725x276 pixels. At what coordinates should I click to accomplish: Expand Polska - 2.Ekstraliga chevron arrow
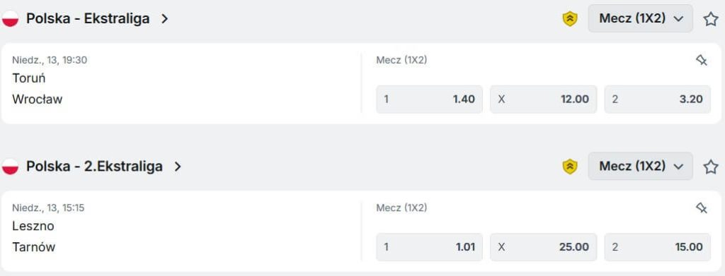178,167
